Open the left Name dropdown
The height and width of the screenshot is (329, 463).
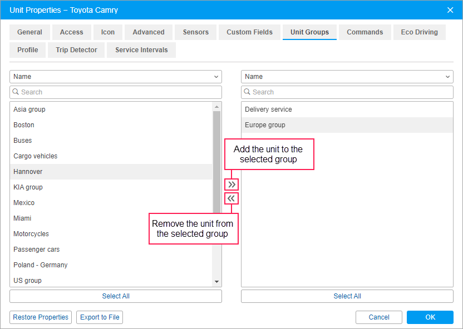[116, 77]
